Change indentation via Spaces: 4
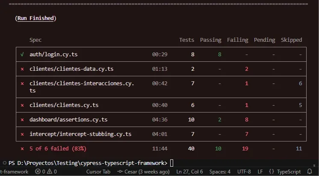Screen dimensions: 319x176 pyautogui.click(x=220, y=172)
